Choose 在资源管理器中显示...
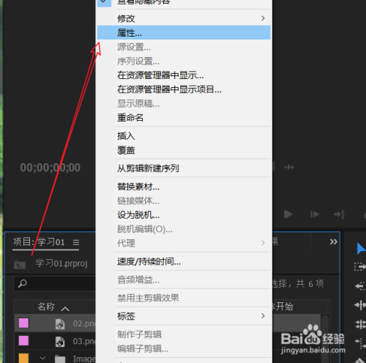The height and width of the screenshot is (363, 366). [x=184, y=75]
